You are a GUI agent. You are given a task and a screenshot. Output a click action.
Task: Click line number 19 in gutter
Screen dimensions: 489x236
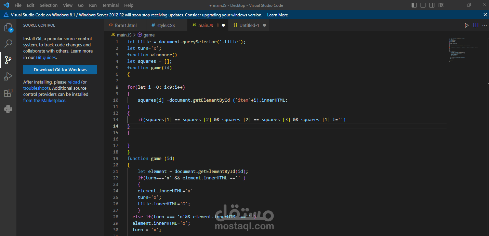coord(116,158)
